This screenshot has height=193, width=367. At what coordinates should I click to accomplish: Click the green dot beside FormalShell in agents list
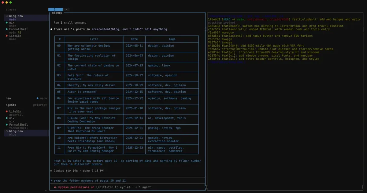pos(7,125)
